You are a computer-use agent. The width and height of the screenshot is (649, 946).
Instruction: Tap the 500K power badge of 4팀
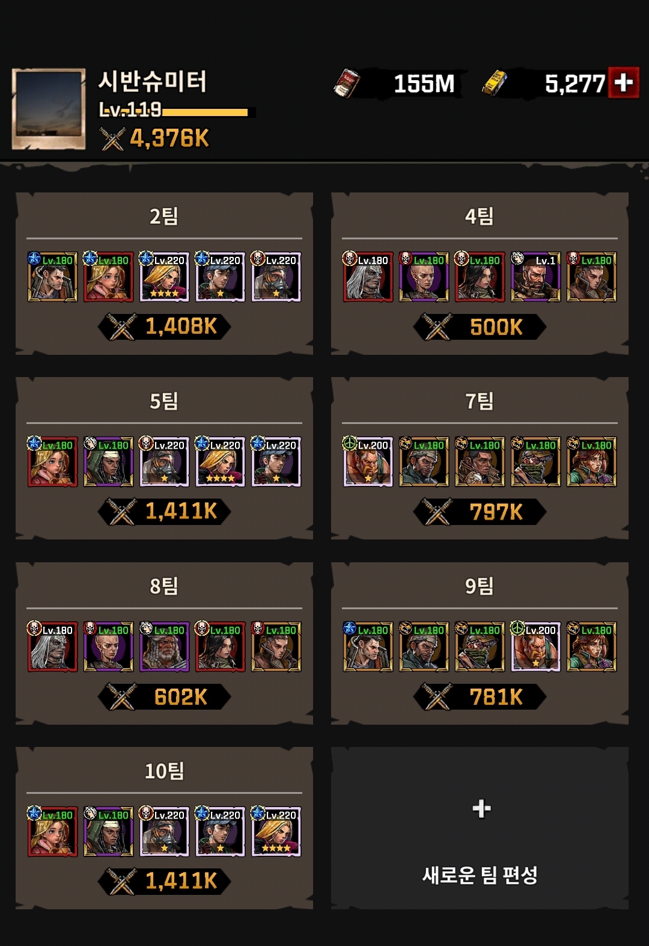coord(480,327)
